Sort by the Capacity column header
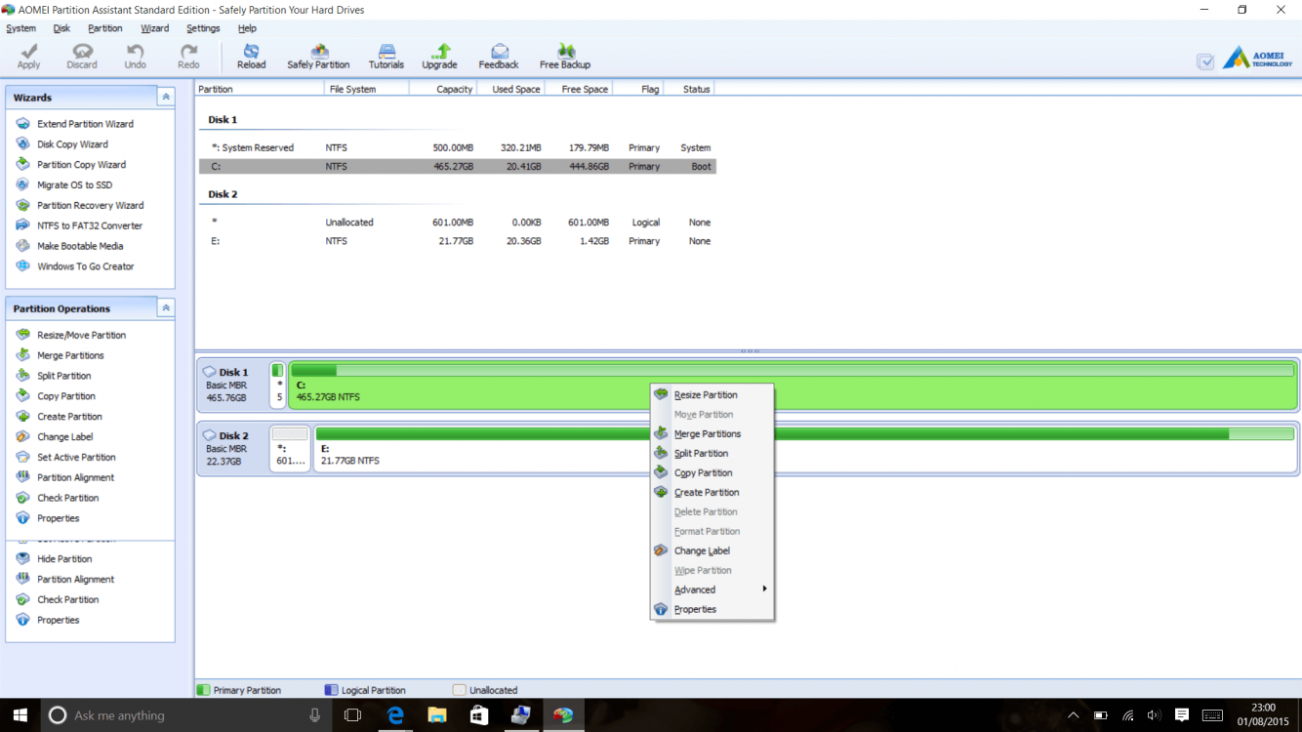 click(442, 89)
